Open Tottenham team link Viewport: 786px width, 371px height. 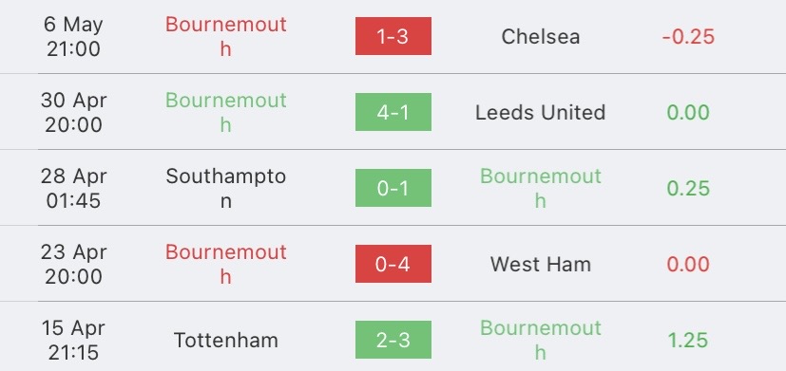(225, 341)
